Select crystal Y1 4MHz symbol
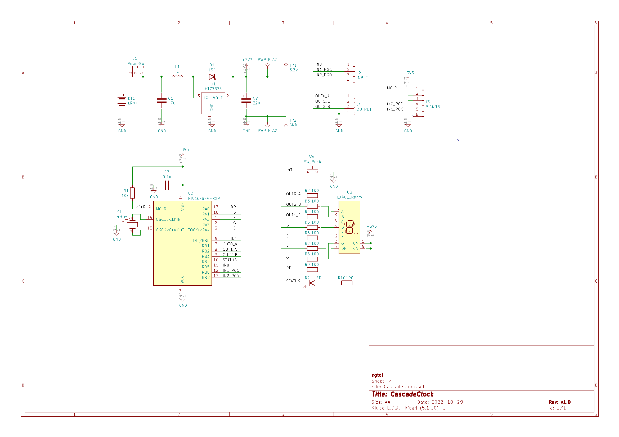619x437 pixels. click(132, 224)
